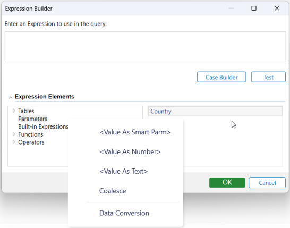Cancel the Expression Builder dialog
The height and width of the screenshot is (228, 290).
(267, 183)
